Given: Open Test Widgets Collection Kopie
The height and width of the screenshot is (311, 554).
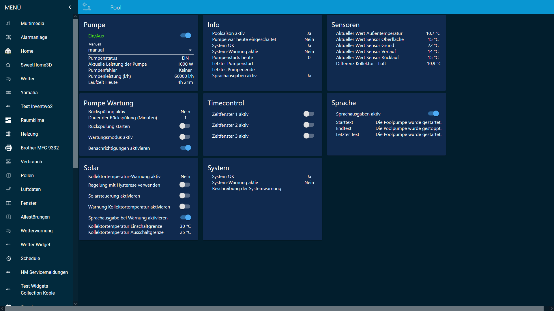Looking at the screenshot, I should coord(38,289).
